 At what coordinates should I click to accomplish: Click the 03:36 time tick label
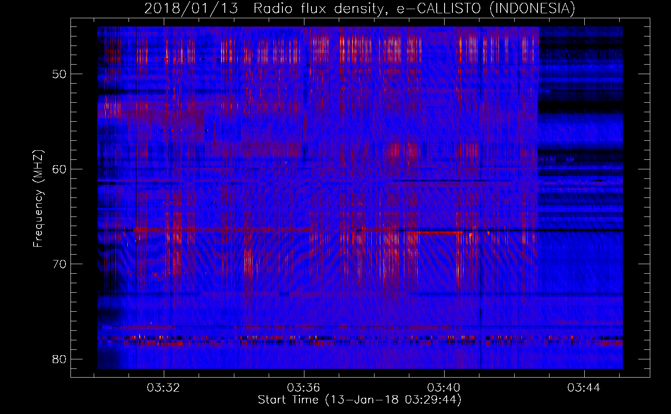click(x=304, y=388)
